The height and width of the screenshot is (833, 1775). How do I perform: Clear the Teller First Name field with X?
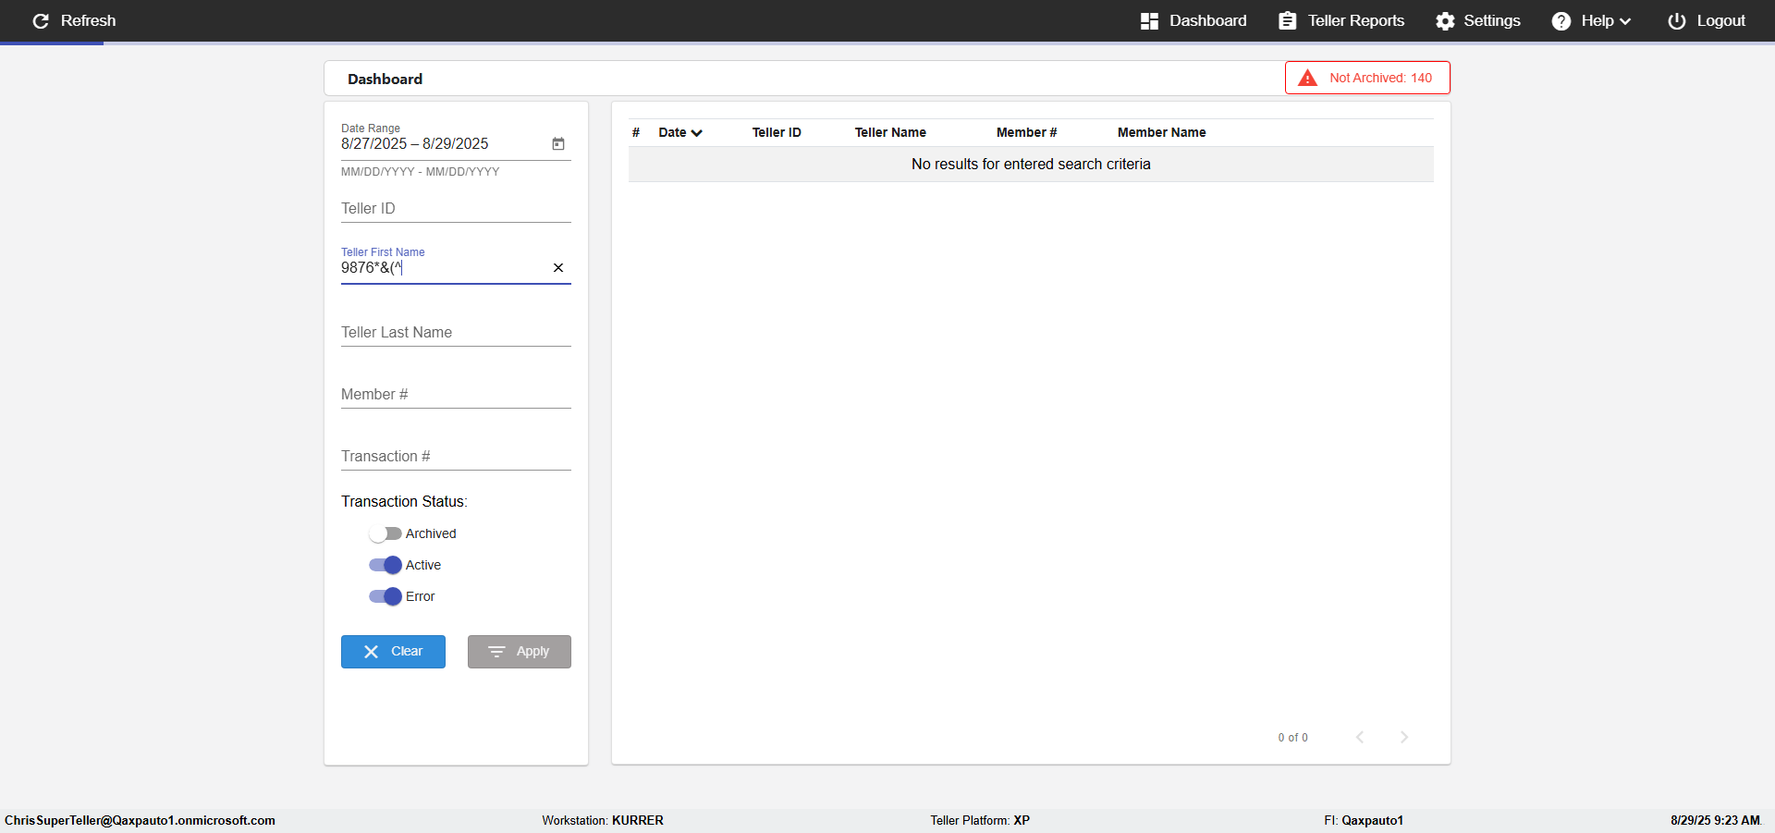pos(558,267)
